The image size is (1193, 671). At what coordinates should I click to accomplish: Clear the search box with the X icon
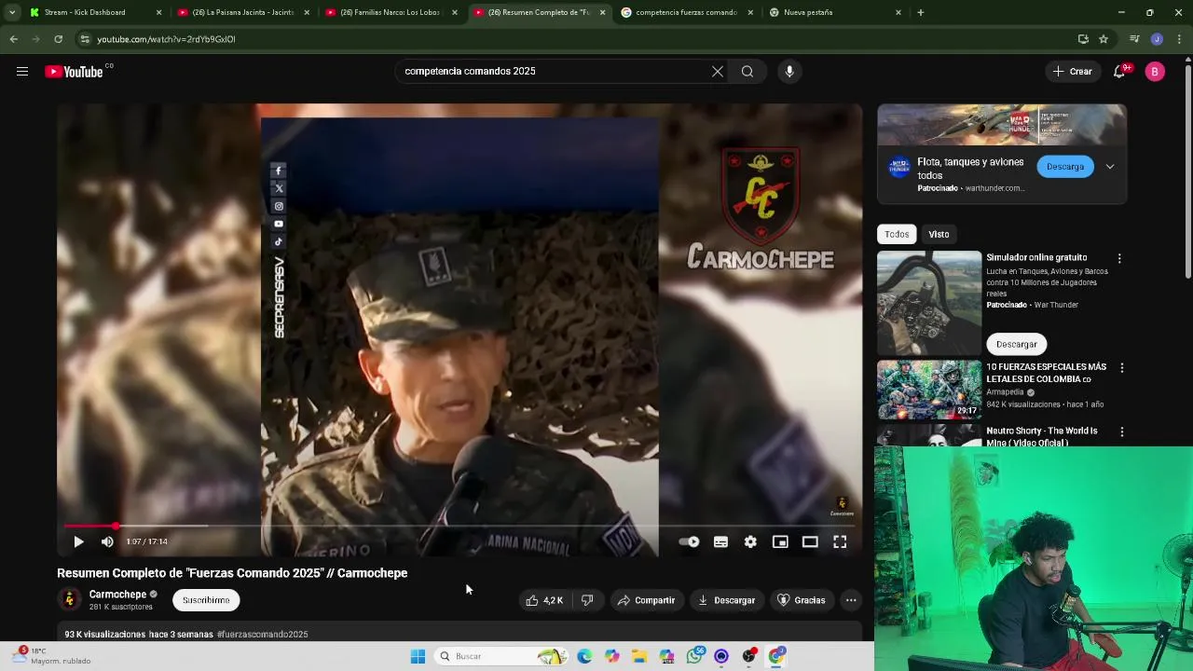click(718, 71)
